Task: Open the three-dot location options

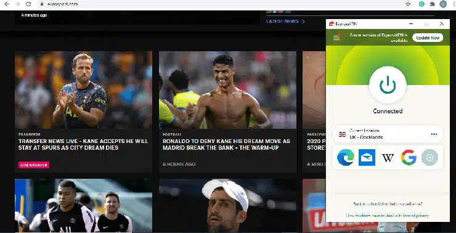Action: pyautogui.click(x=434, y=134)
